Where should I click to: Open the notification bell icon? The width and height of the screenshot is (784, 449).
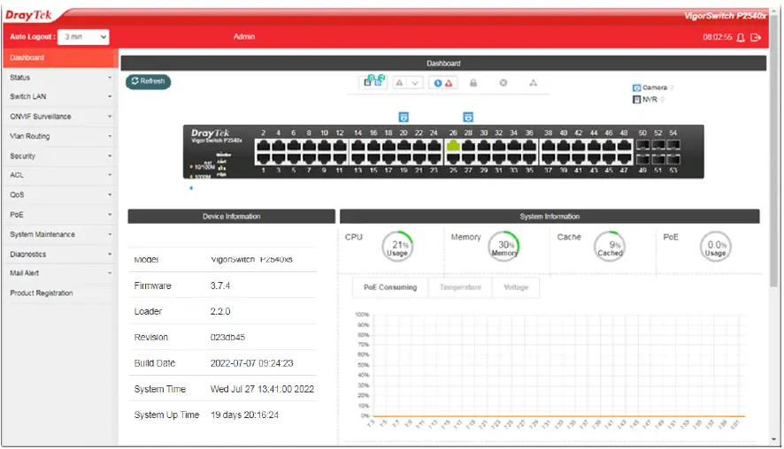(741, 37)
